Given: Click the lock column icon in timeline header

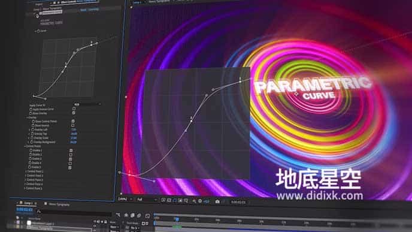Looking at the screenshot, I should click(105, 222).
